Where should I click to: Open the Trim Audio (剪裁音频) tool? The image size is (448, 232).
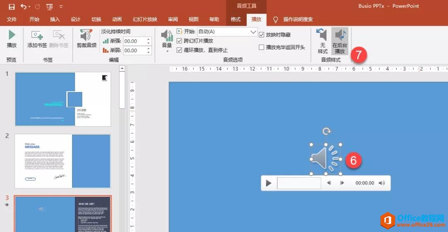click(86, 39)
